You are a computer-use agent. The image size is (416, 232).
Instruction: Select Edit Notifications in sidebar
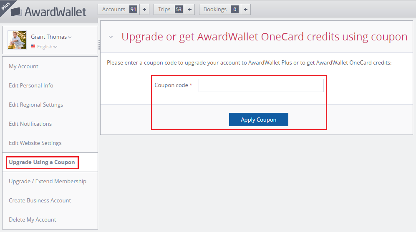pos(30,124)
